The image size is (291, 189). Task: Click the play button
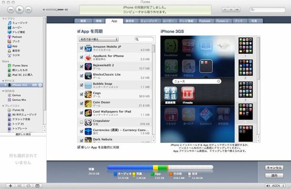pos(19,10)
